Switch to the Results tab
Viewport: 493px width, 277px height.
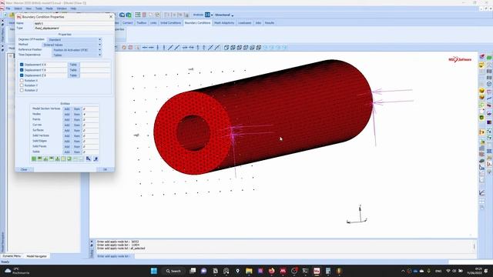pos(270,23)
